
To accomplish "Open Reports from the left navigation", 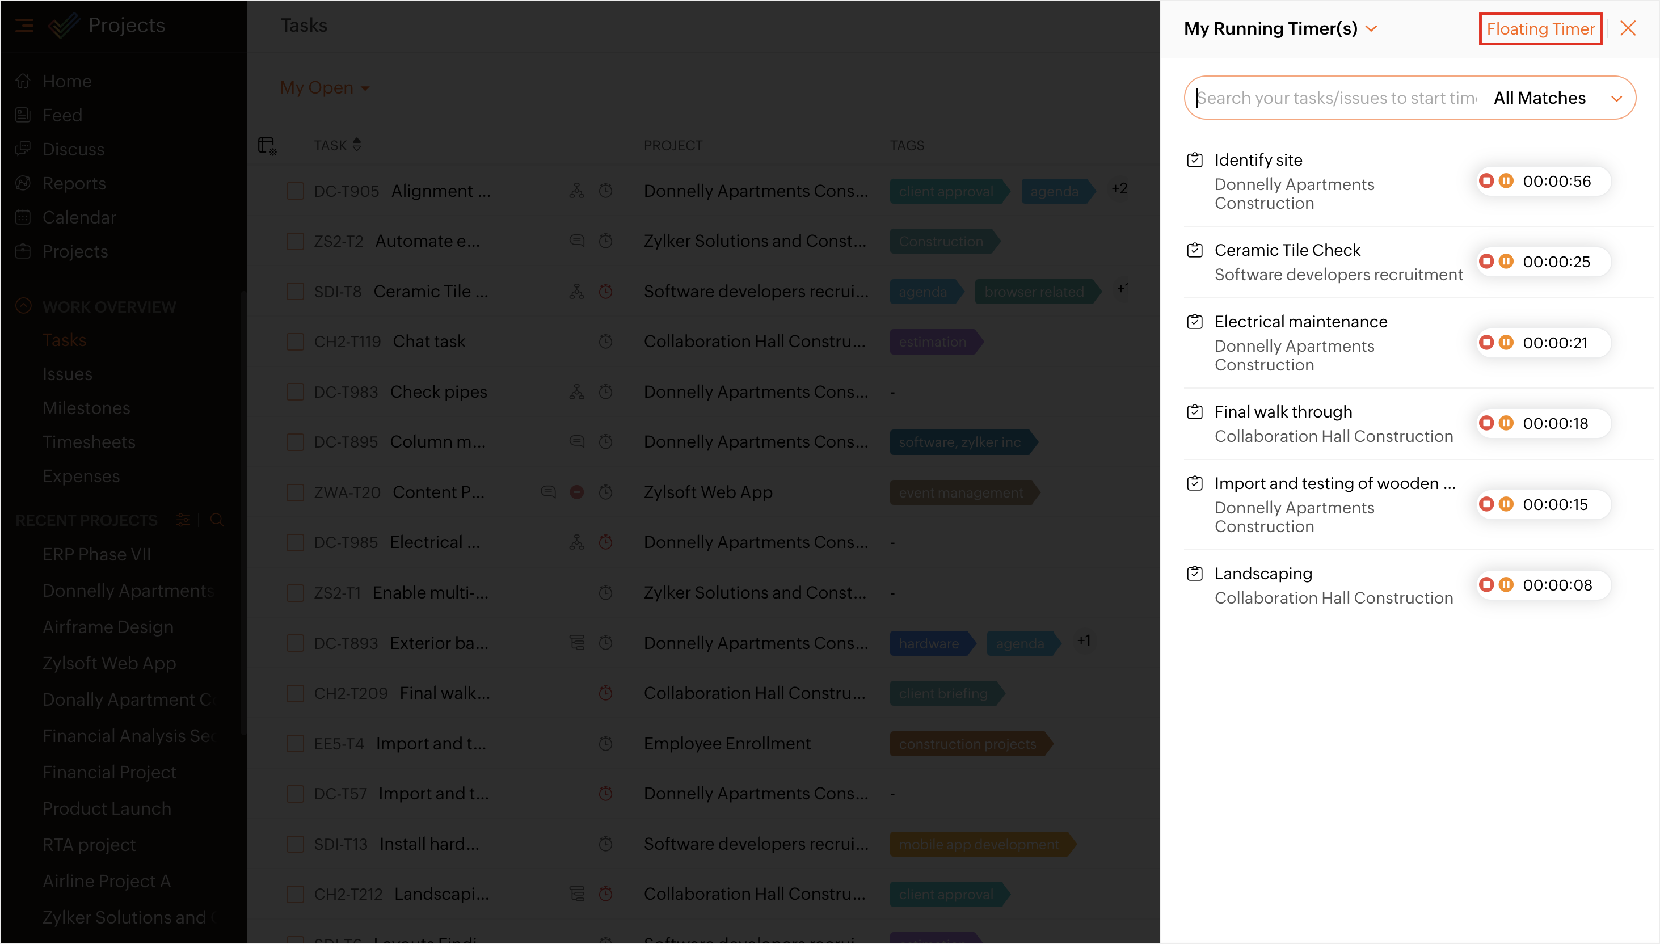I will pyautogui.click(x=74, y=183).
